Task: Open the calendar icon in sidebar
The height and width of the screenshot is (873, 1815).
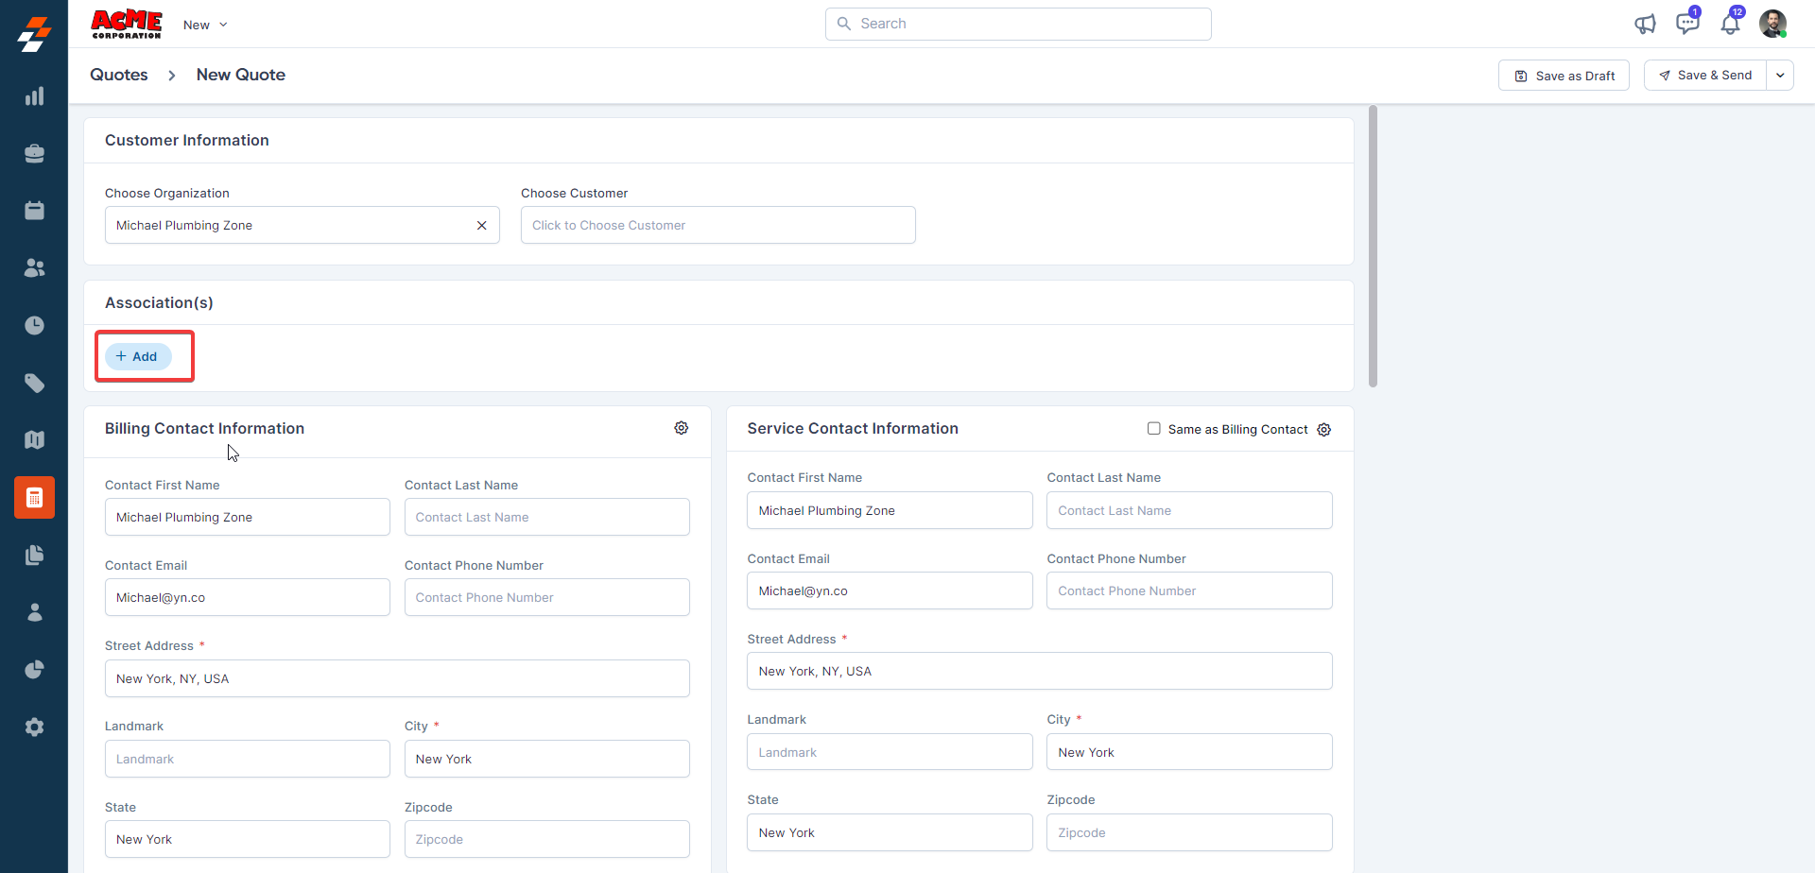Action: (x=34, y=211)
